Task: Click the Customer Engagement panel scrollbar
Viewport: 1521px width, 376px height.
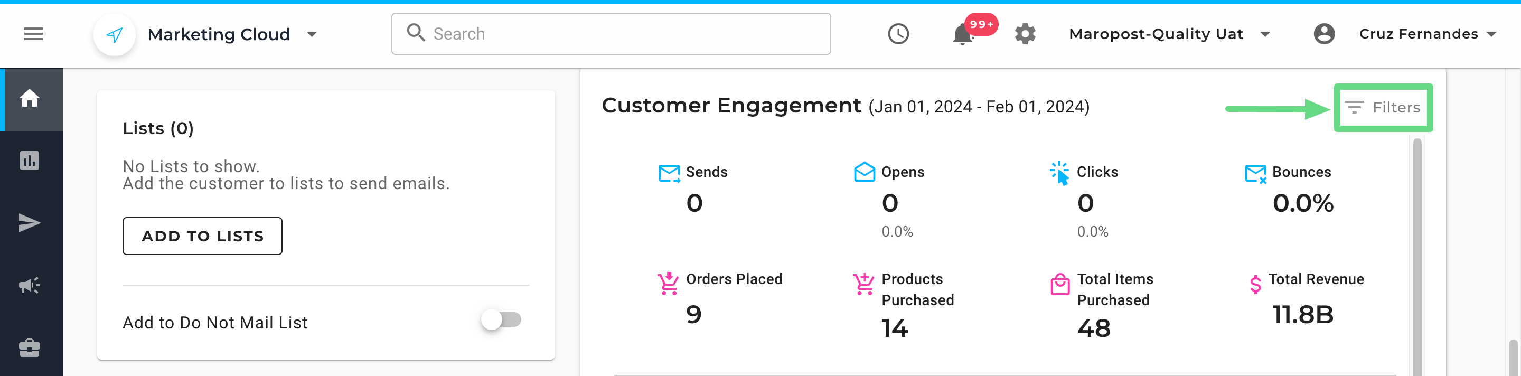Action: click(1417, 257)
